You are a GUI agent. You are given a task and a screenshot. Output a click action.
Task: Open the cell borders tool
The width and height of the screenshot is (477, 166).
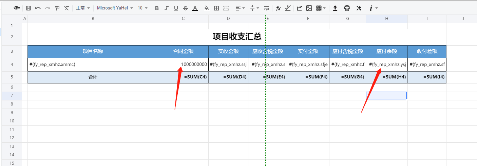pos(216,8)
